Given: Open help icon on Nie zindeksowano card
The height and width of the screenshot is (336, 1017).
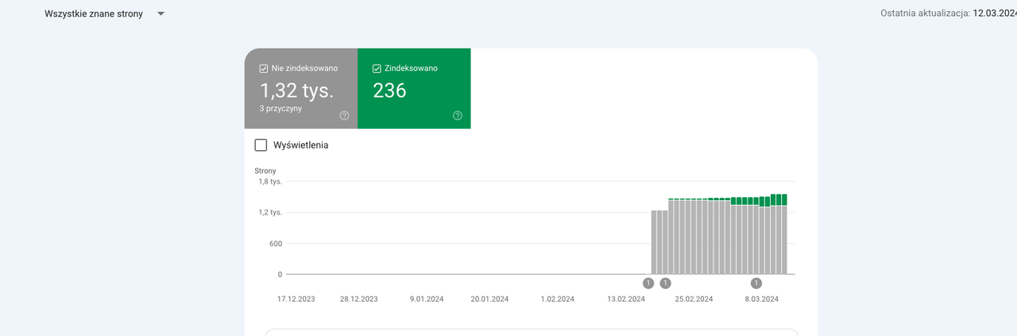Looking at the screenshot, I should 345,115.
